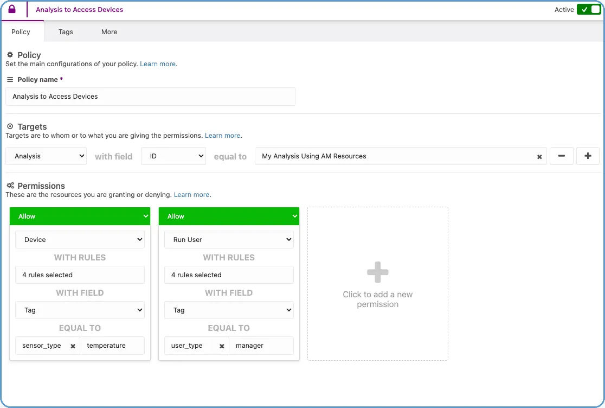605x408 pixels.
Task: Switch to the Tags tab
Action: [x=66, y=32]
